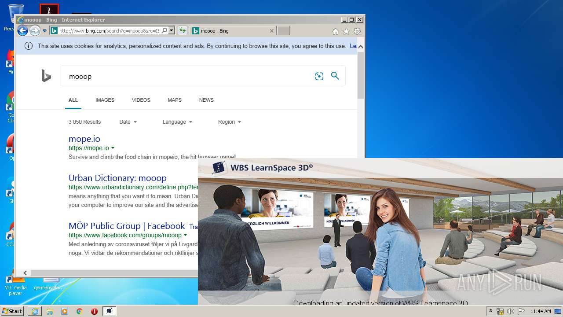Open Opera from the taskbar
563x317 pixels.
(94, 311)
